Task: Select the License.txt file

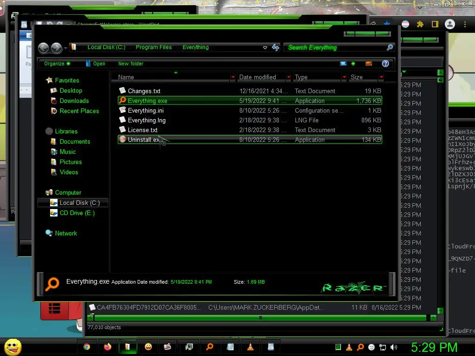Action: tap(250, 130)
